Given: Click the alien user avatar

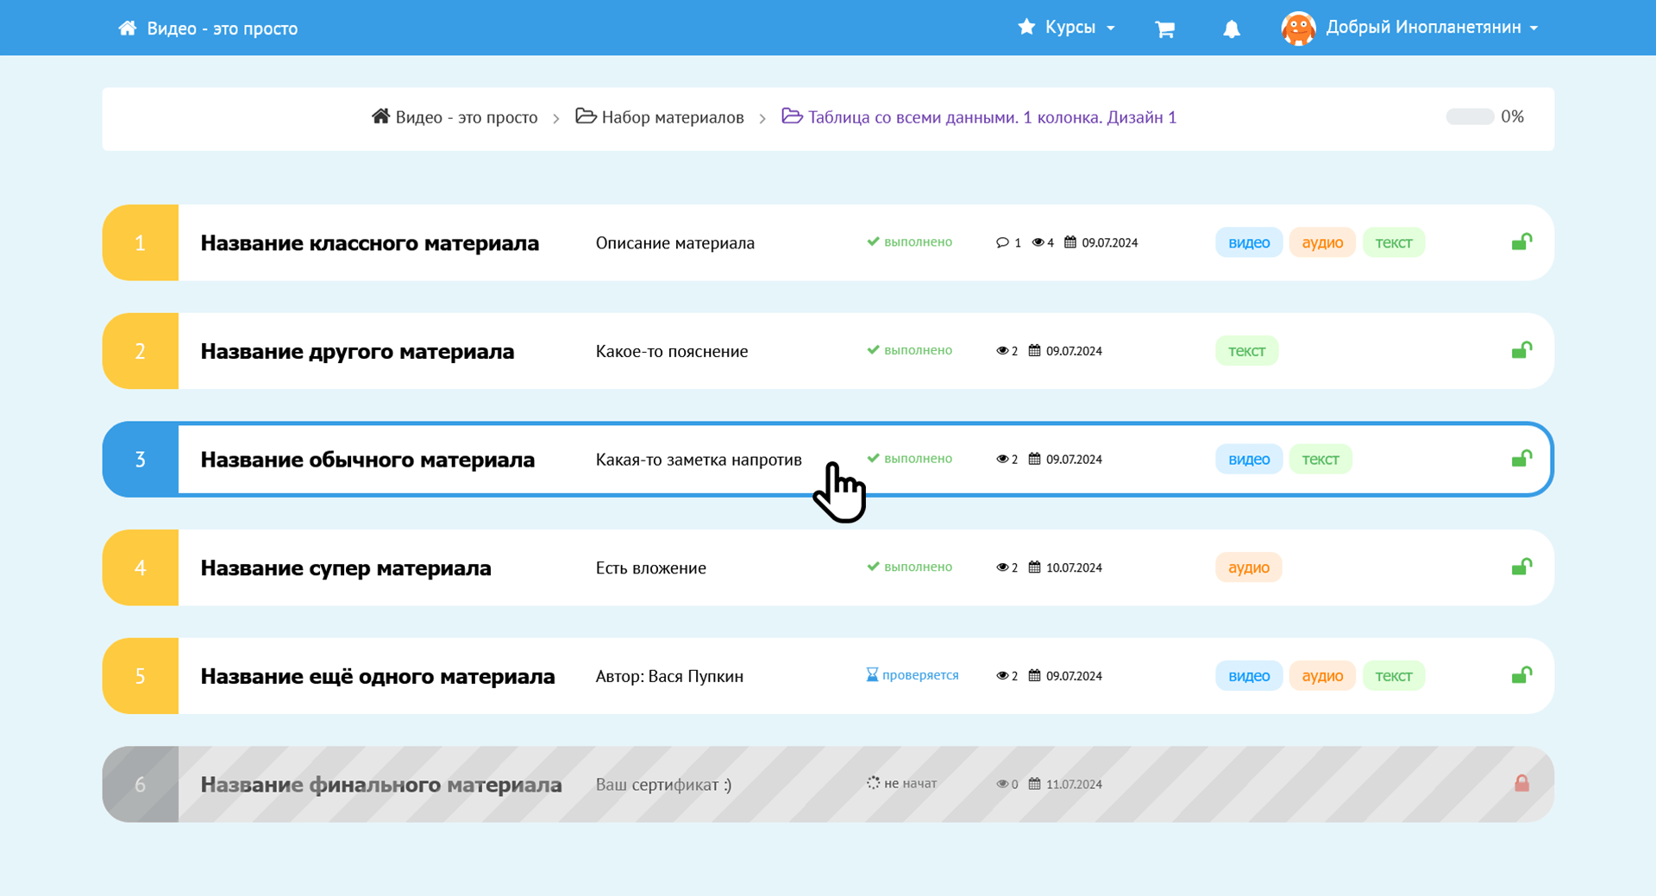Looking at the screenshot, I should pyautogui.click(x=1298, y=28).
